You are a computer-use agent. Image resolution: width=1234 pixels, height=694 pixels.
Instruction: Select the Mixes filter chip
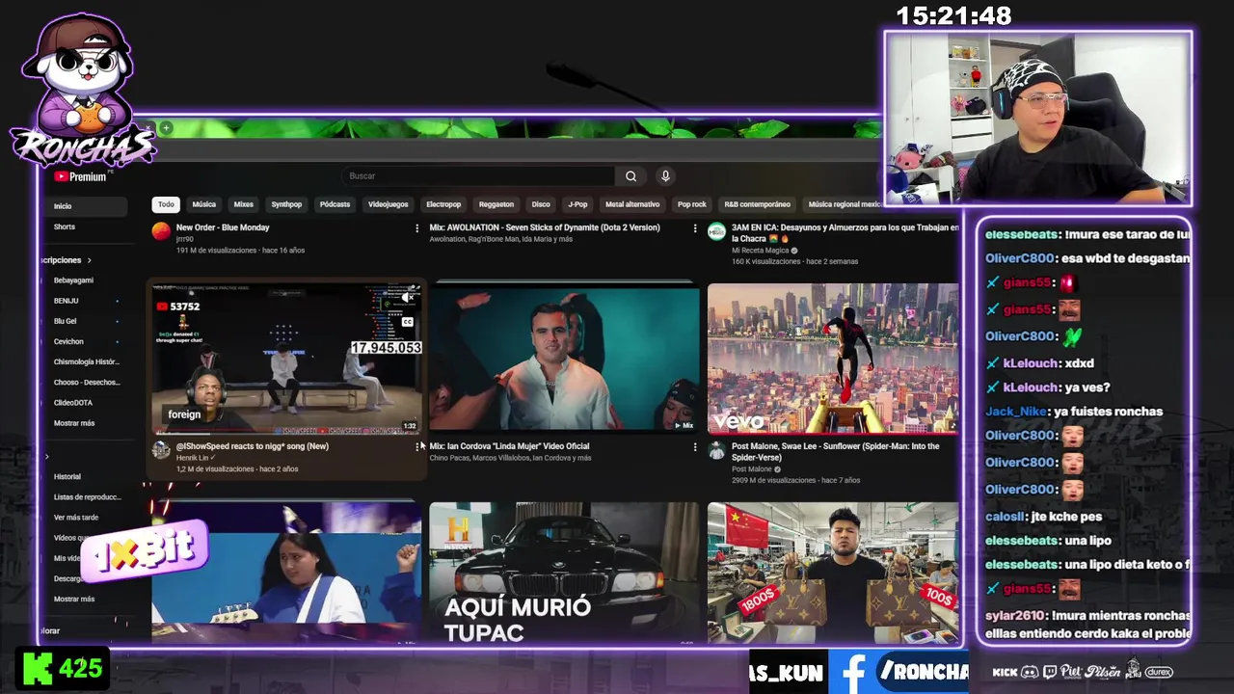point(244,204)
